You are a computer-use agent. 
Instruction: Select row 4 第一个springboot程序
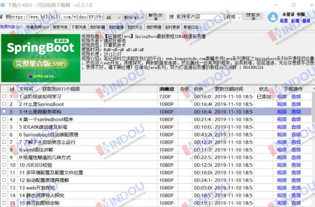click(x=156, y=119)
